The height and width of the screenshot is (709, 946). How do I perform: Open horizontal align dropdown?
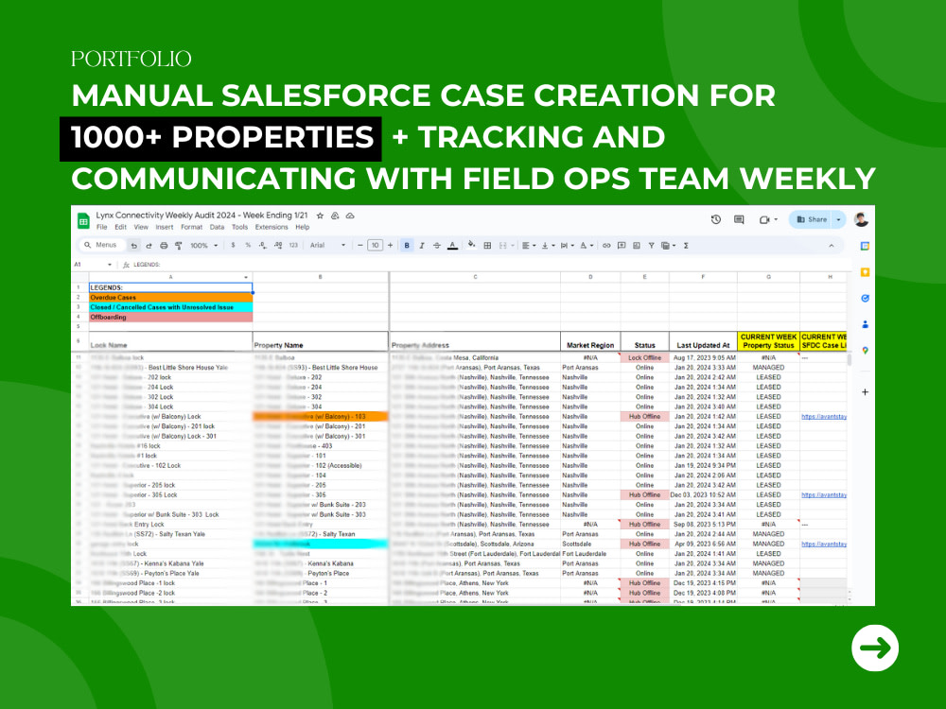click(529, 246)
